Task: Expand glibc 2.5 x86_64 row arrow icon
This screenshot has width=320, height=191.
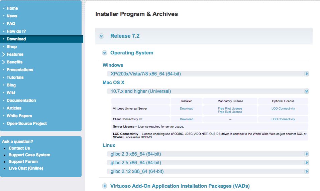Action: click(x=306, y=163)
